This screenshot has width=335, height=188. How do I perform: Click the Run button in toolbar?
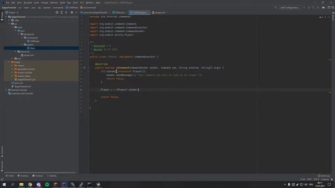tap(304, 7)
